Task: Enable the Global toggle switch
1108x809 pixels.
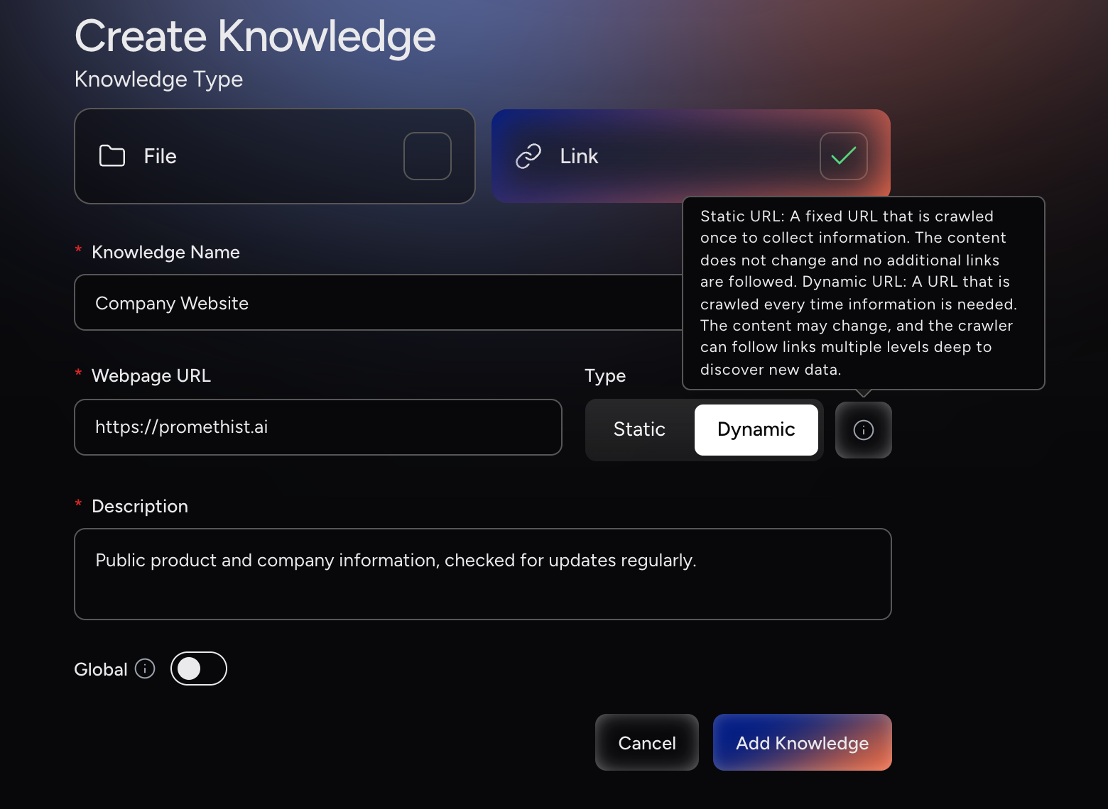Action: (199, 668)
